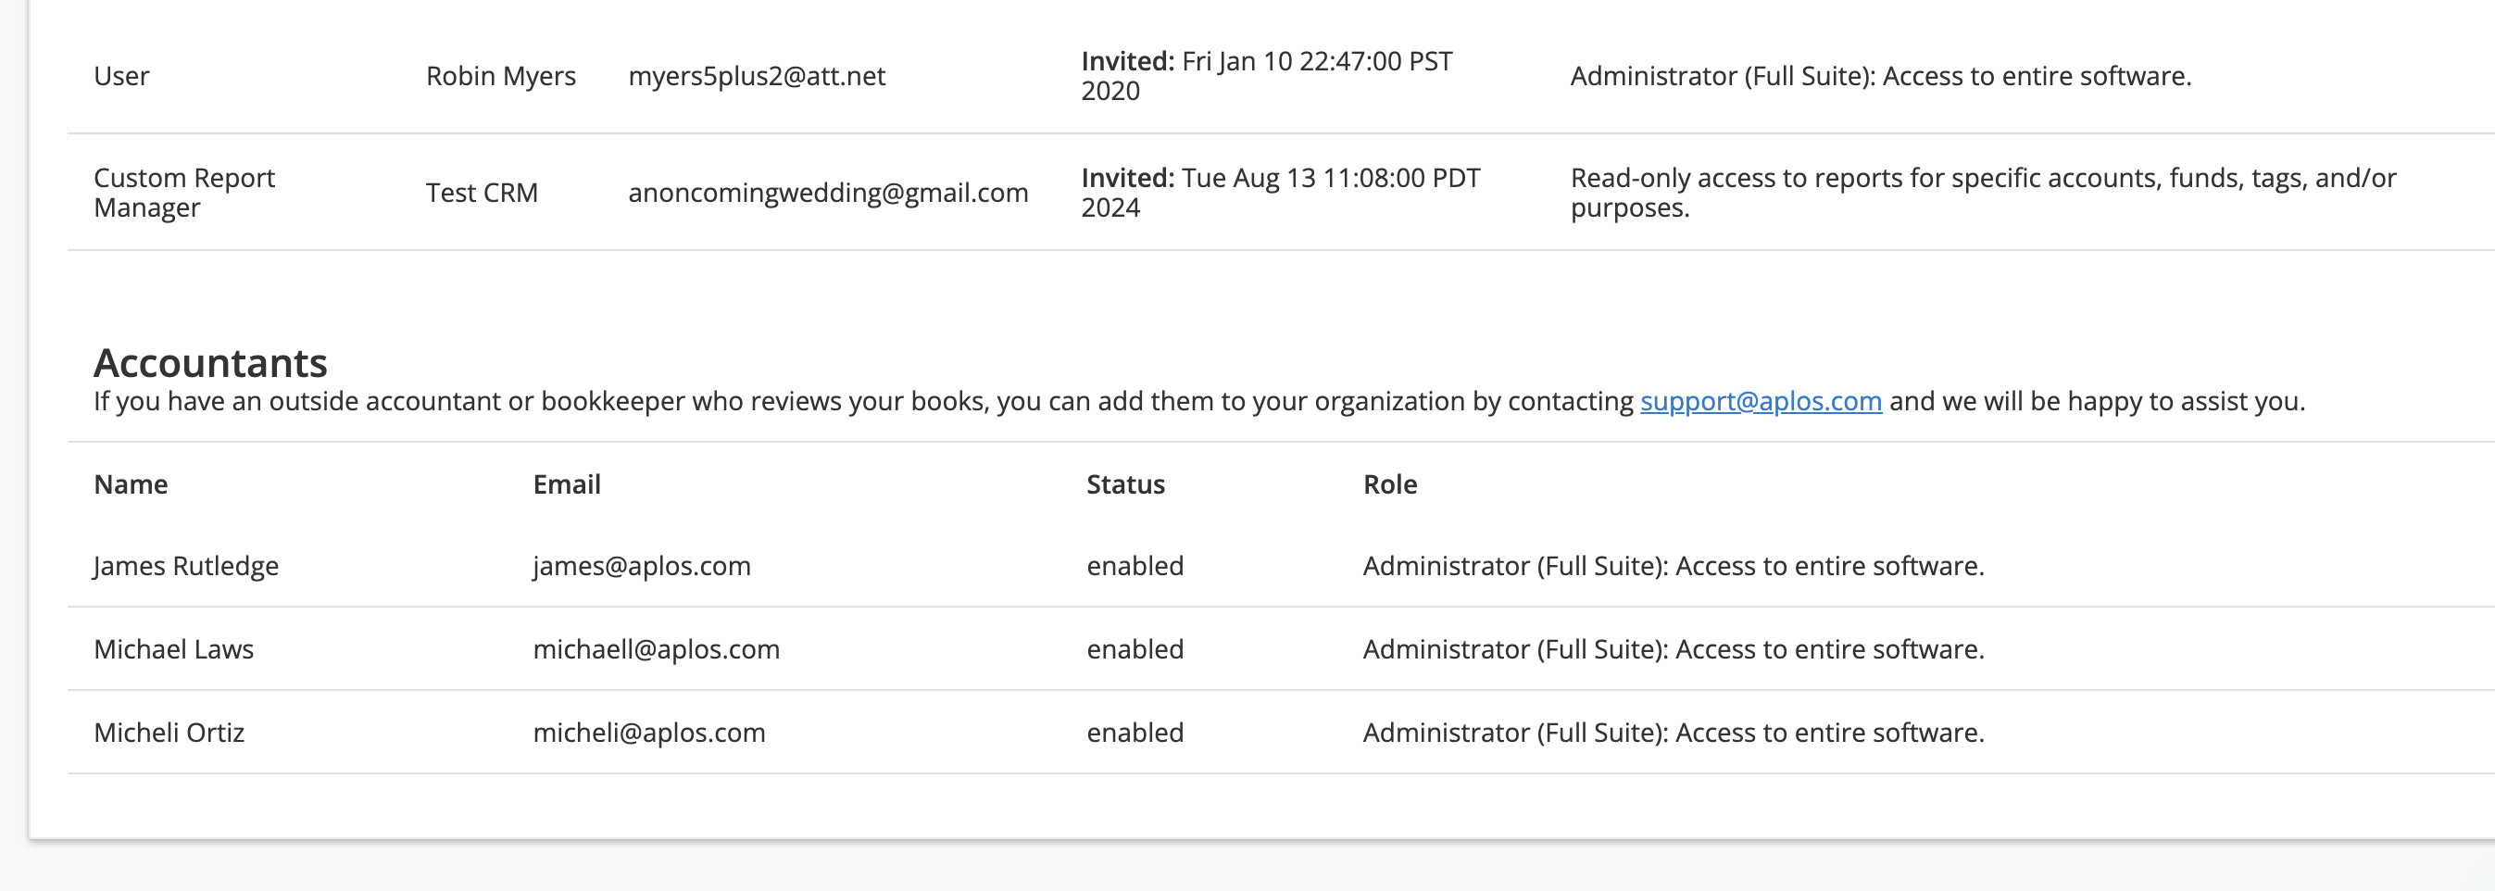Click michaell@aplos.com email address
Viewport: 2495px width, 891px height.
(656, 649)
